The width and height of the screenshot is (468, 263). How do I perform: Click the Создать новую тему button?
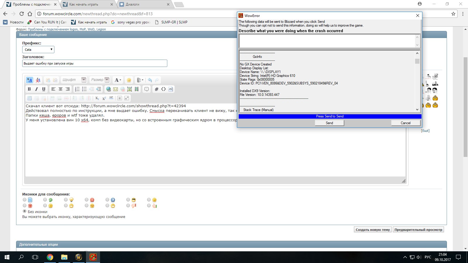pos(372,230)
